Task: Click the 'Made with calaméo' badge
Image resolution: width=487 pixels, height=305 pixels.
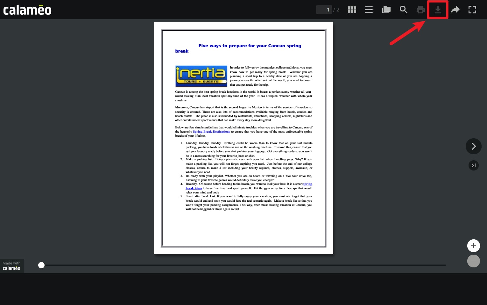Action: point(12,266)
